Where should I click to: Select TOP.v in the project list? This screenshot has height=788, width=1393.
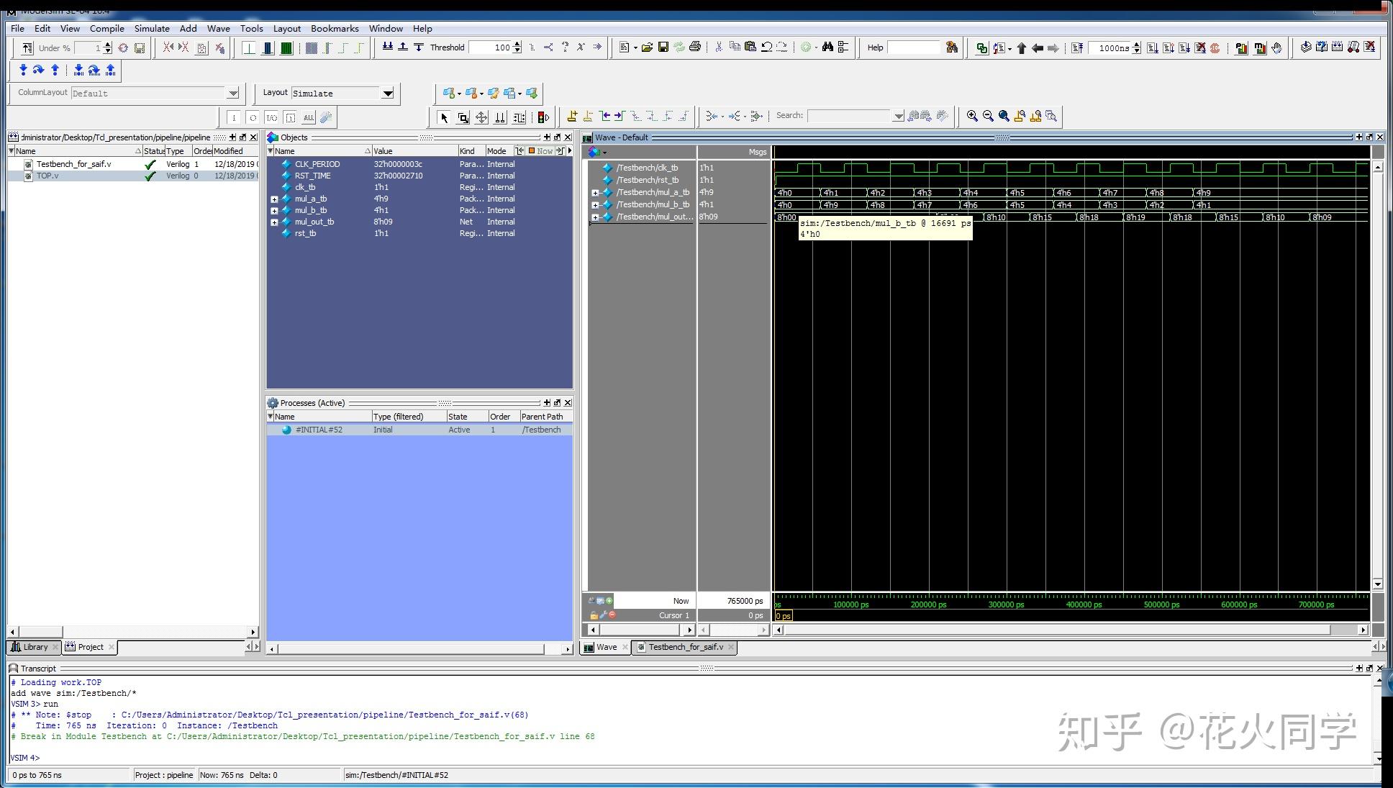point(47,176)
